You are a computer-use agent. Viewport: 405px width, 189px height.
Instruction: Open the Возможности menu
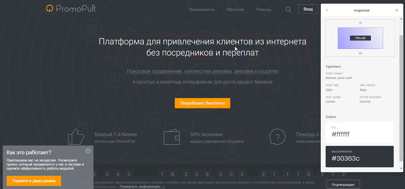tap(202, 10)
